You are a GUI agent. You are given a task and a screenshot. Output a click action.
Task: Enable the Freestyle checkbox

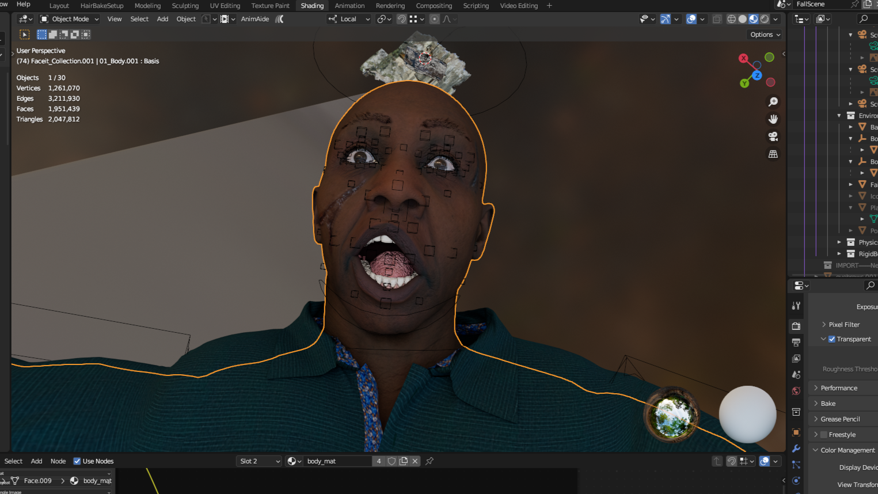tap(823, 435)
